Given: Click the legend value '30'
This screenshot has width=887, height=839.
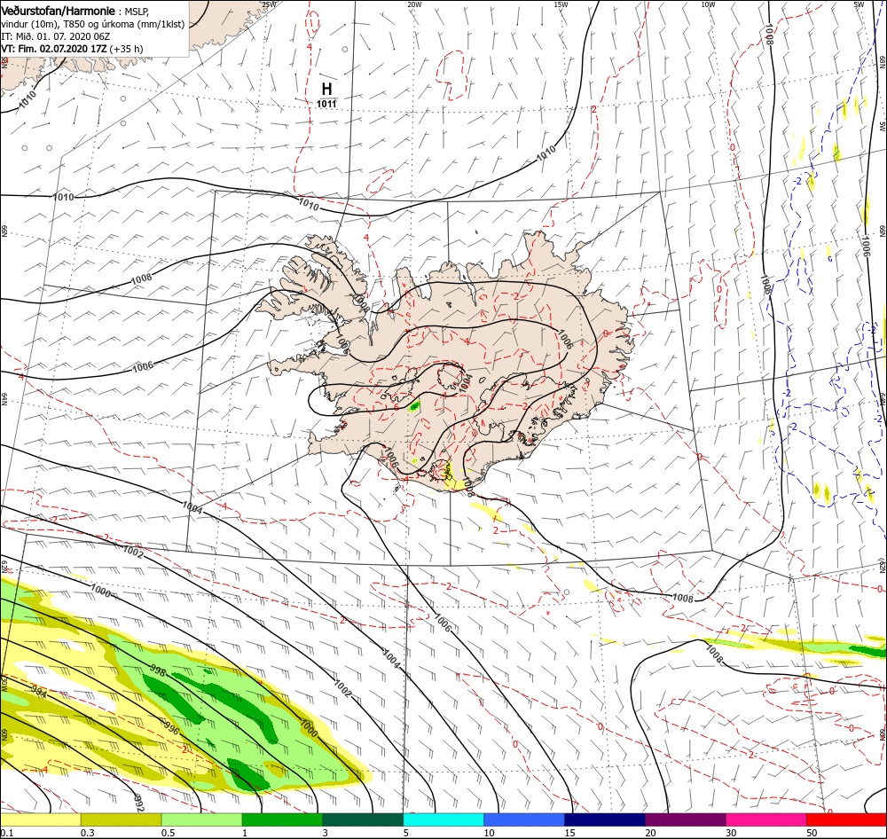Looking at the screenshot, I should [x=731, y=833].
